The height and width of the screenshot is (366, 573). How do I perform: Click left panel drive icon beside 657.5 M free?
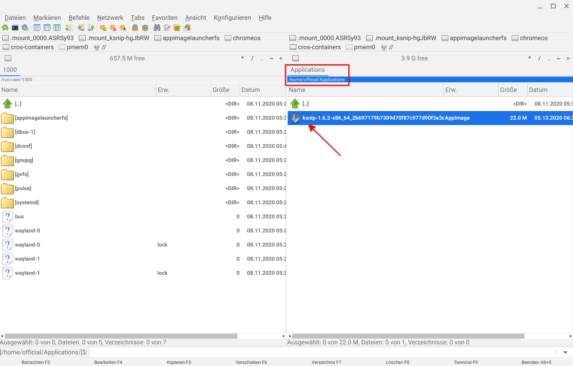coord(8,58)
